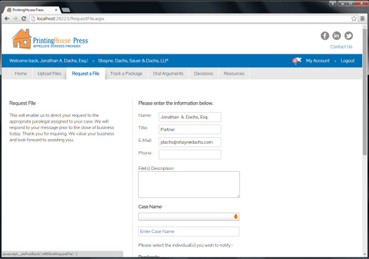The height and width of the screenshot is (259, 369).
Task: Focus the empty Phone field
Action: tap(190, 154)
